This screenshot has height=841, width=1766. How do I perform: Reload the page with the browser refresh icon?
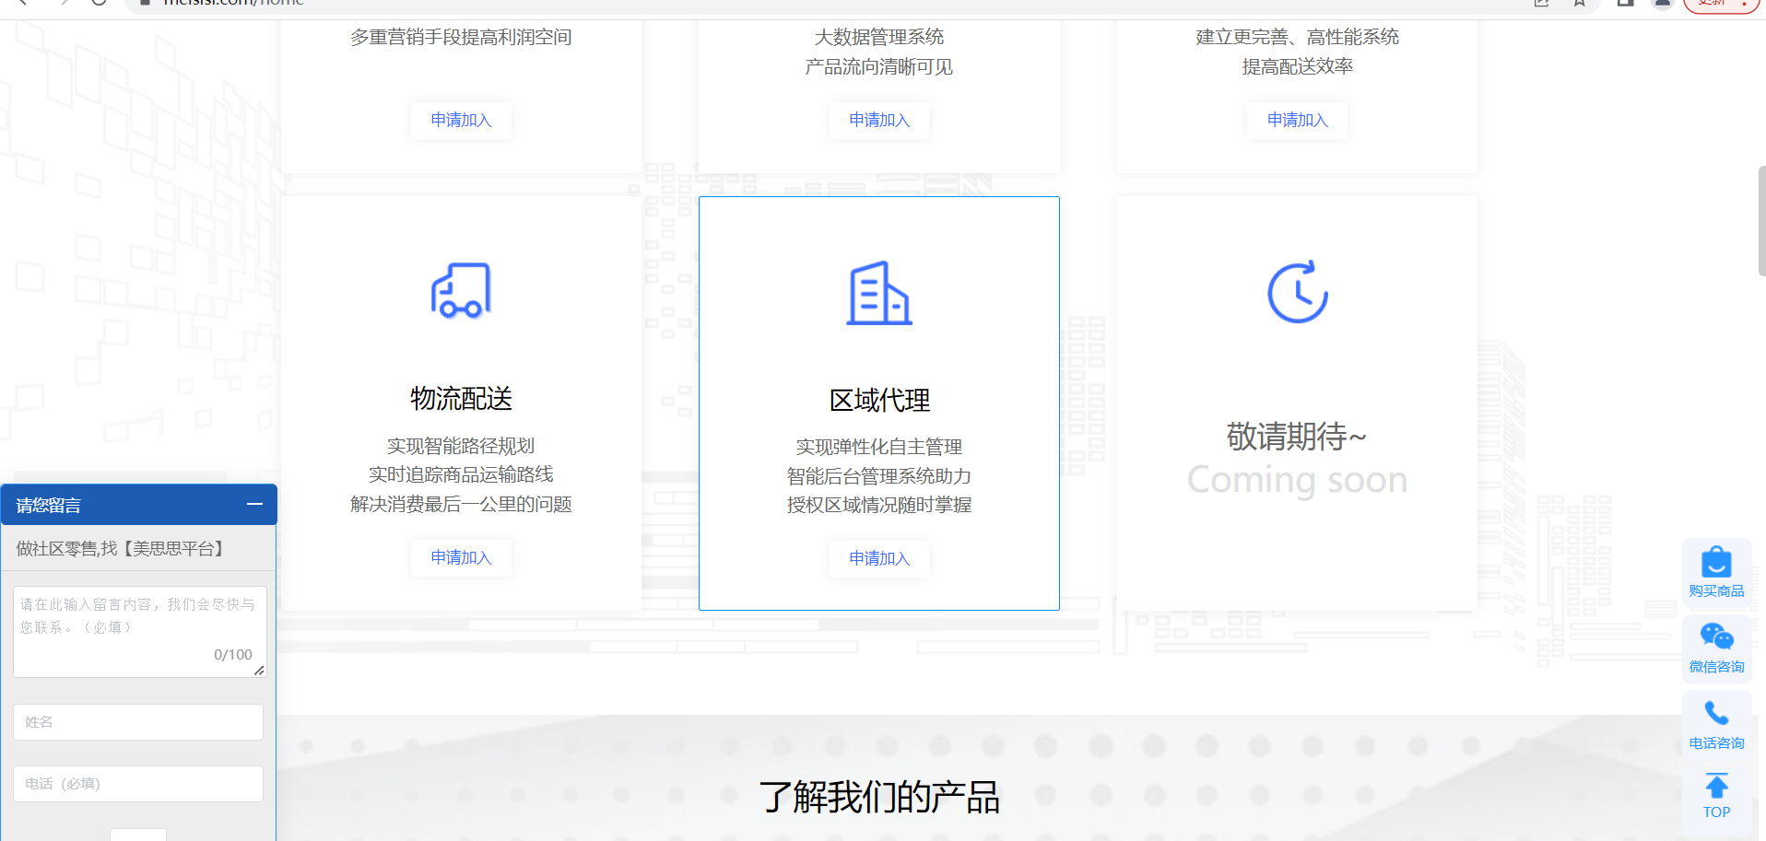coord(99,3)
